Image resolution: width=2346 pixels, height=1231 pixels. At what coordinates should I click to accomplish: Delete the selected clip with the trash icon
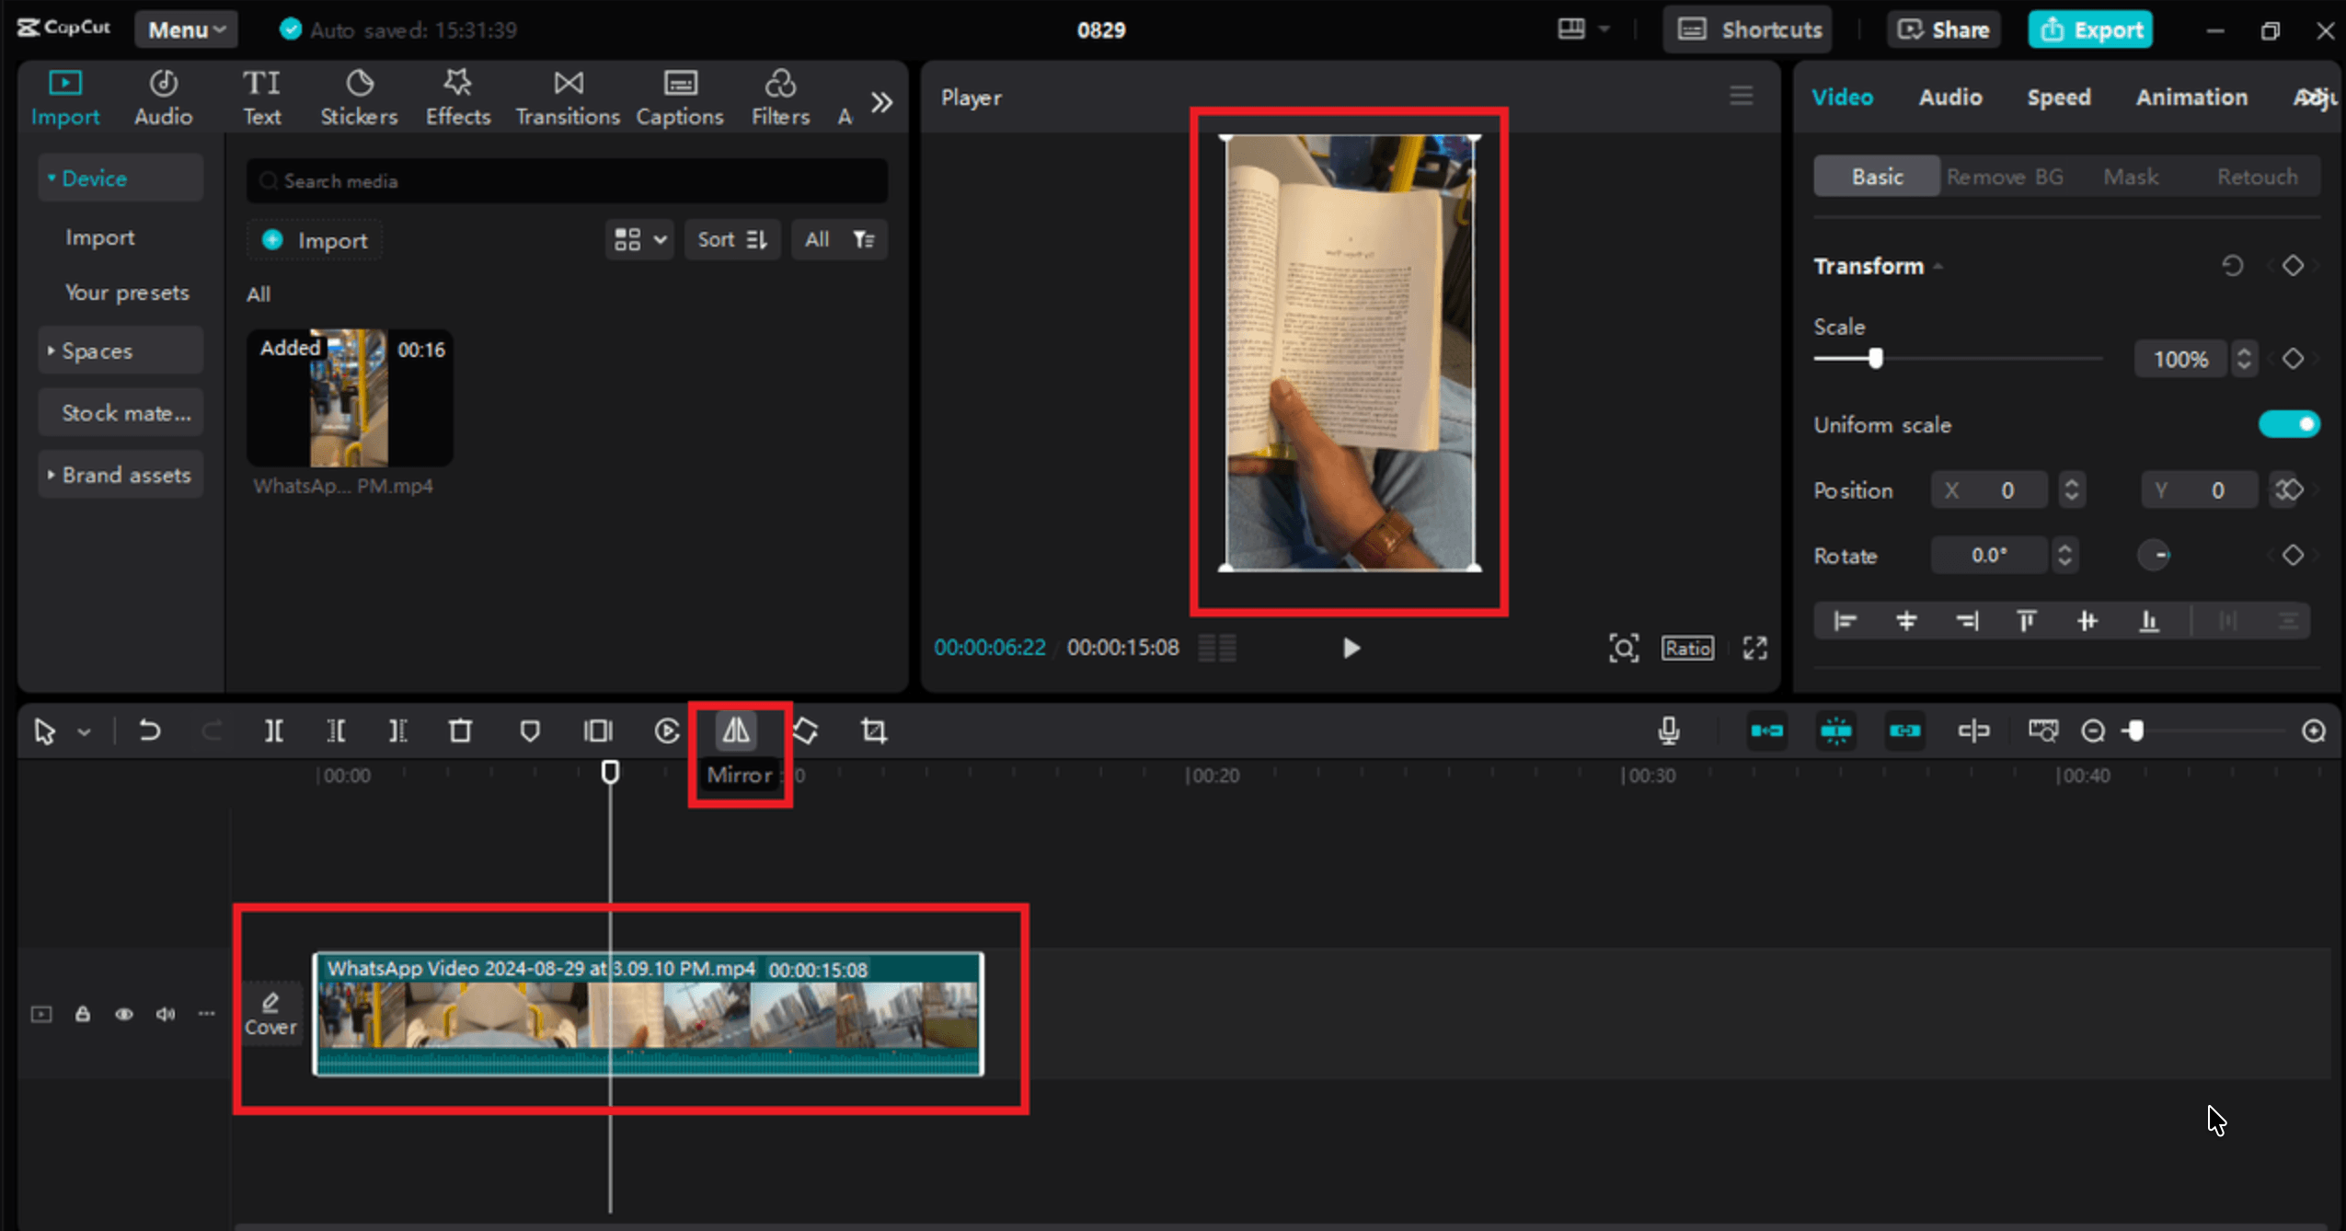(460, 731)
